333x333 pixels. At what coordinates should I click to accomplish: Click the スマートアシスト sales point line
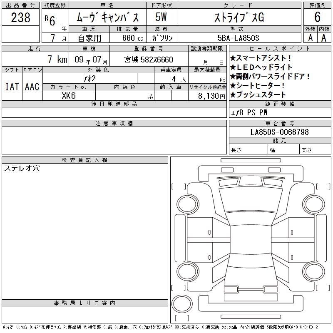261,58
